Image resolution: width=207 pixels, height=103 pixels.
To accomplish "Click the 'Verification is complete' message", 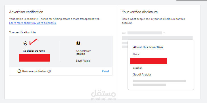I will coord(55,19).
